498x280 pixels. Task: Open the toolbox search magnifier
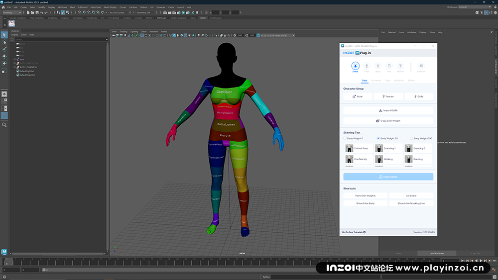pyautogui.click(x=4, y=125)
